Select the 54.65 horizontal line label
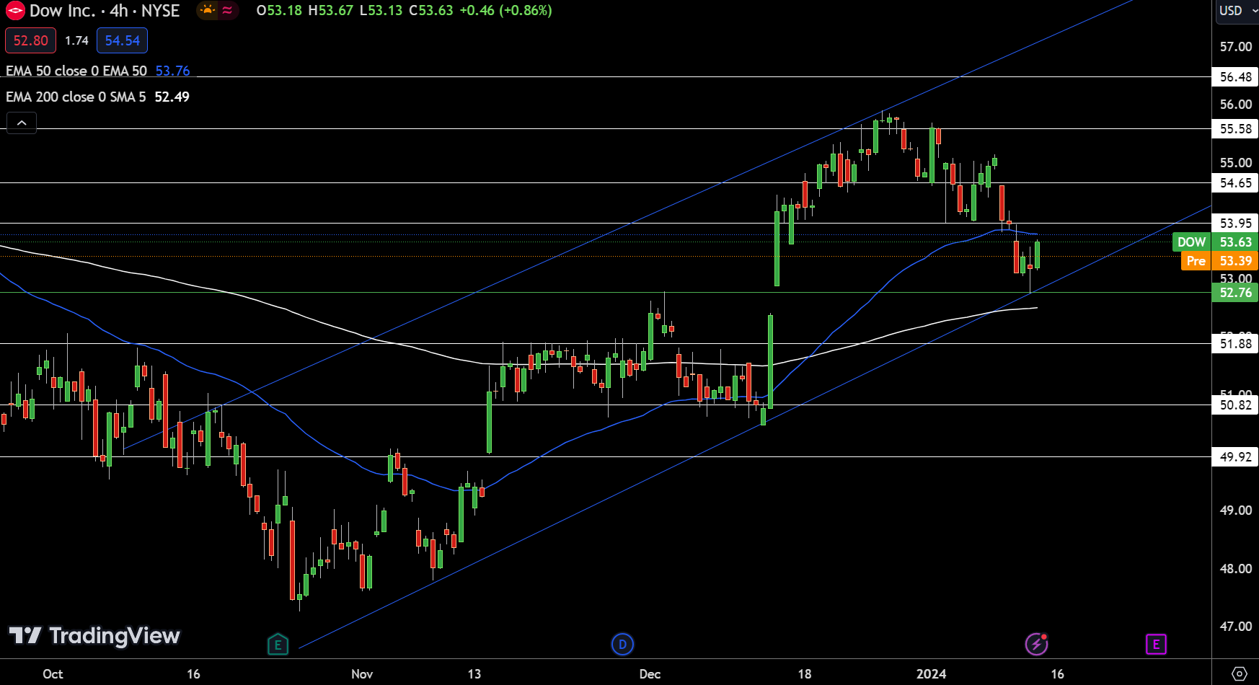Screen dimensions: 1259x685 tap(1235, 183)
